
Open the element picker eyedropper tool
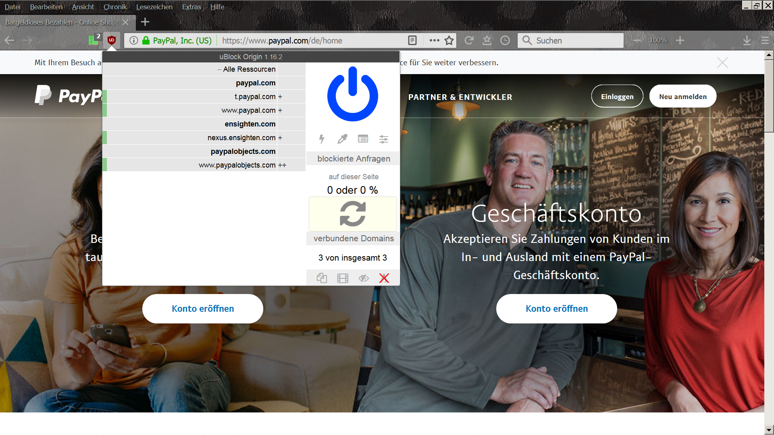342,139
